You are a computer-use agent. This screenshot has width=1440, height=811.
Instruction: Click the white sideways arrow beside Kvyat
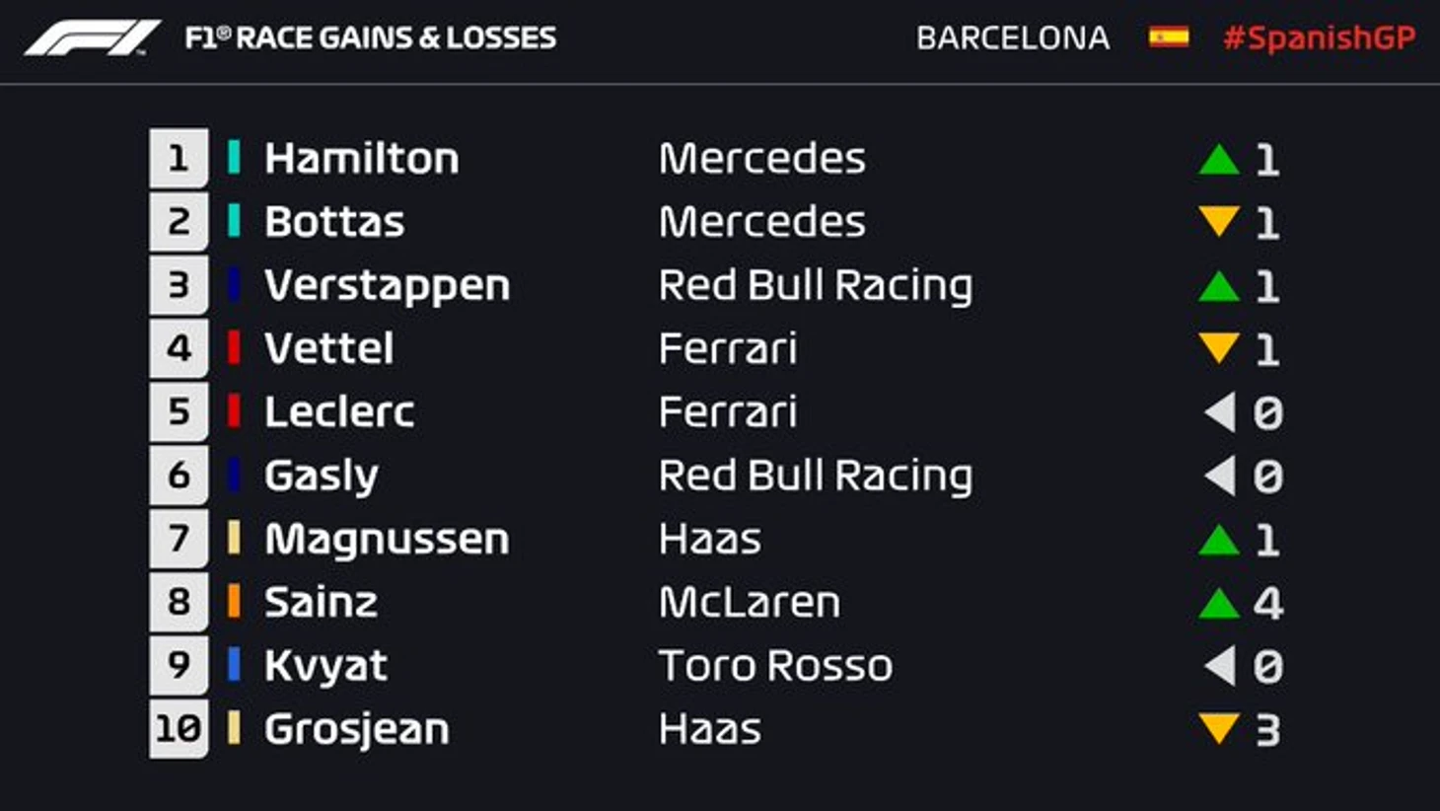[1221, 666]
